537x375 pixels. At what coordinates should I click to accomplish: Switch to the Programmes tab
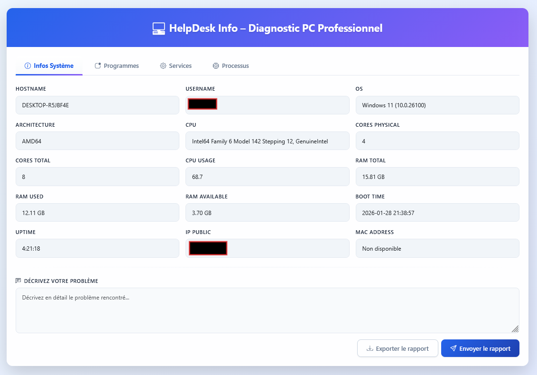pos(117,66)
